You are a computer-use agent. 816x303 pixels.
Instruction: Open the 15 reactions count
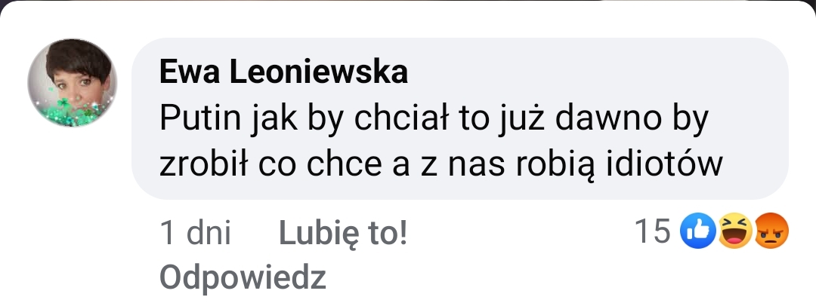[x=653, y=231]
